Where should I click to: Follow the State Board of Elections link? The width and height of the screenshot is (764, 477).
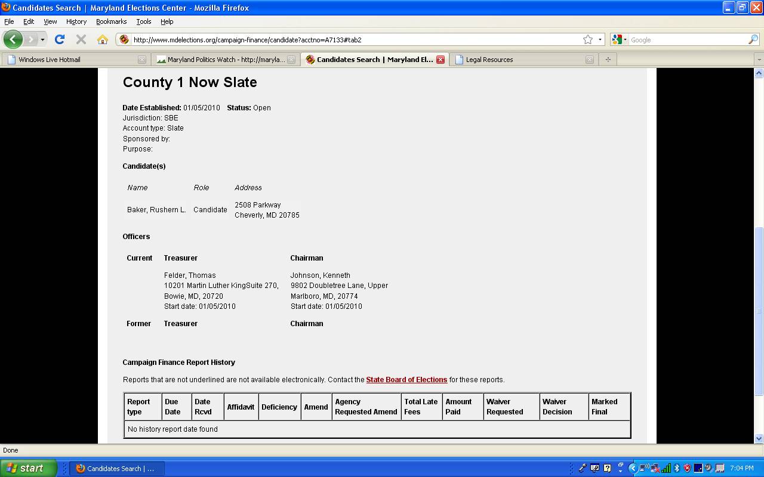coord(406,380)
